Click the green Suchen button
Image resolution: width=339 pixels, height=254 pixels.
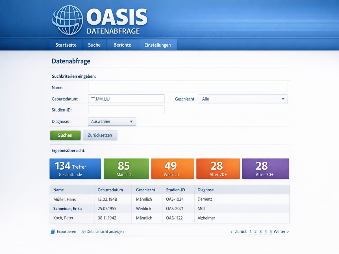click(x=65, y=135)
